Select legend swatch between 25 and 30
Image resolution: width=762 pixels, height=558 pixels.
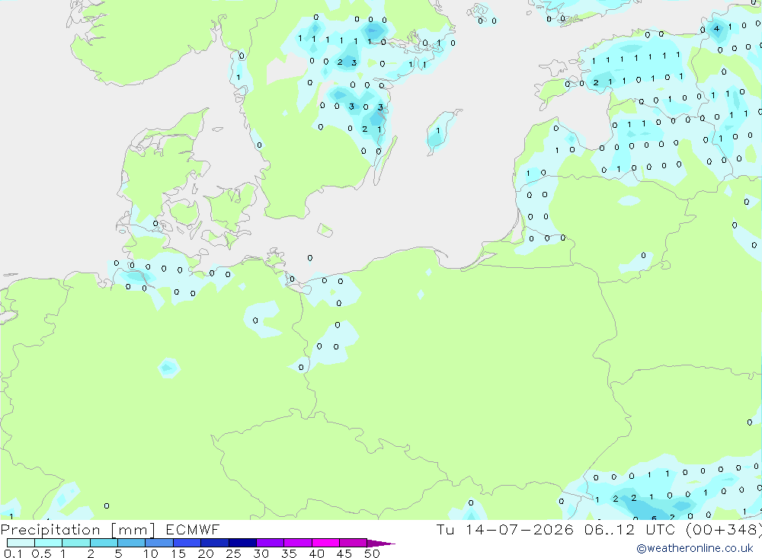pyautogui.click(x=242, y=543)
